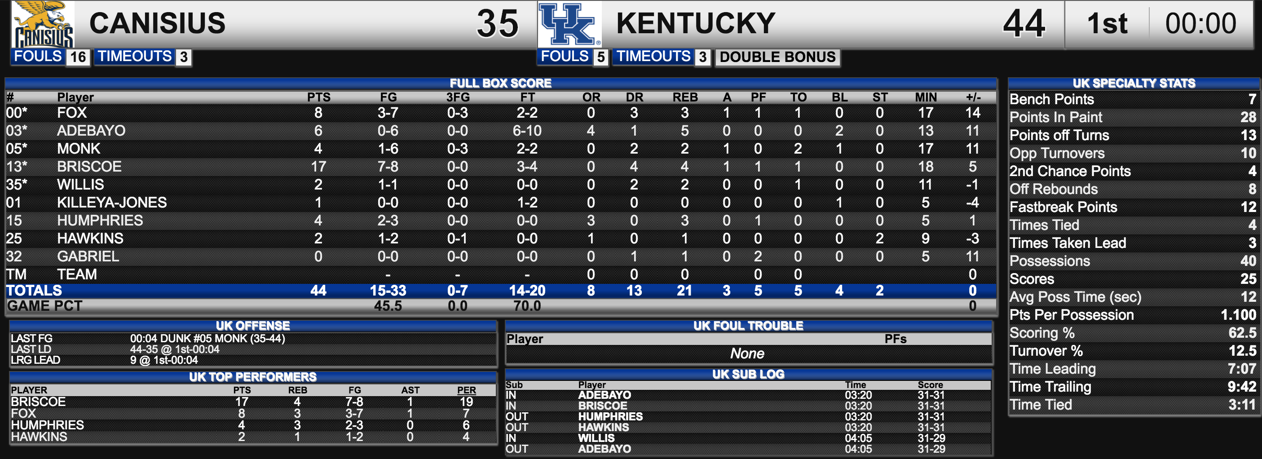Click the game clock 00:00
This screenshot has height=459, width=1262.
coord(1200,23)
